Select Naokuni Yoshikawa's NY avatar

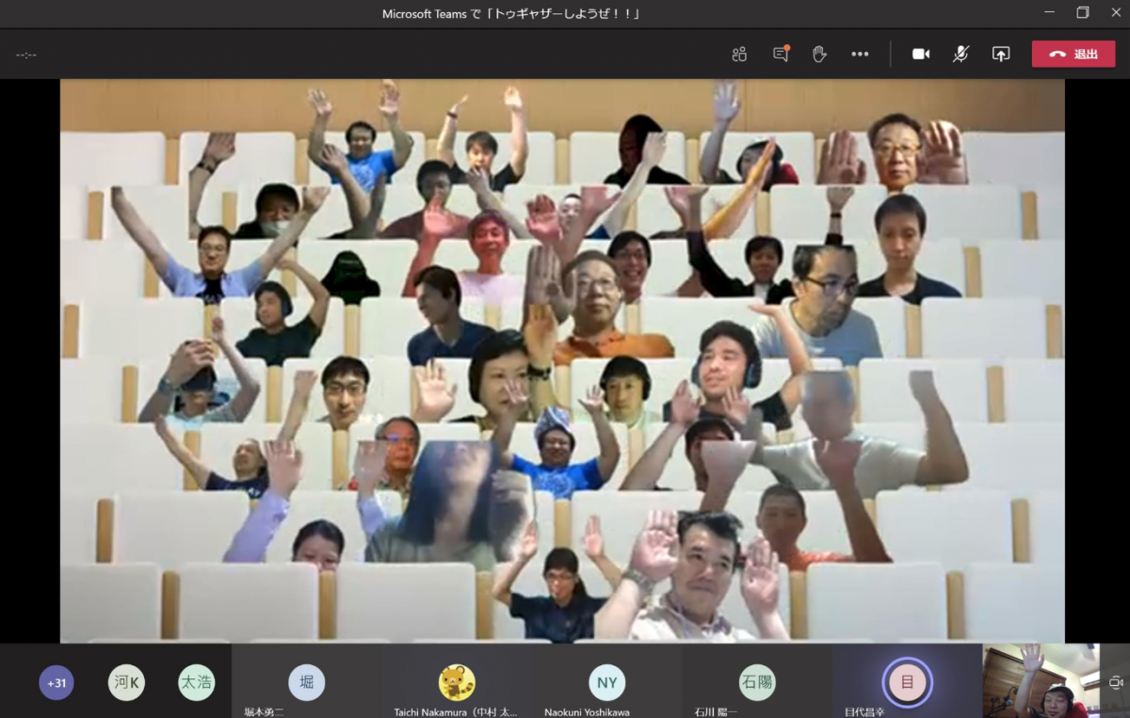(606, 681)
